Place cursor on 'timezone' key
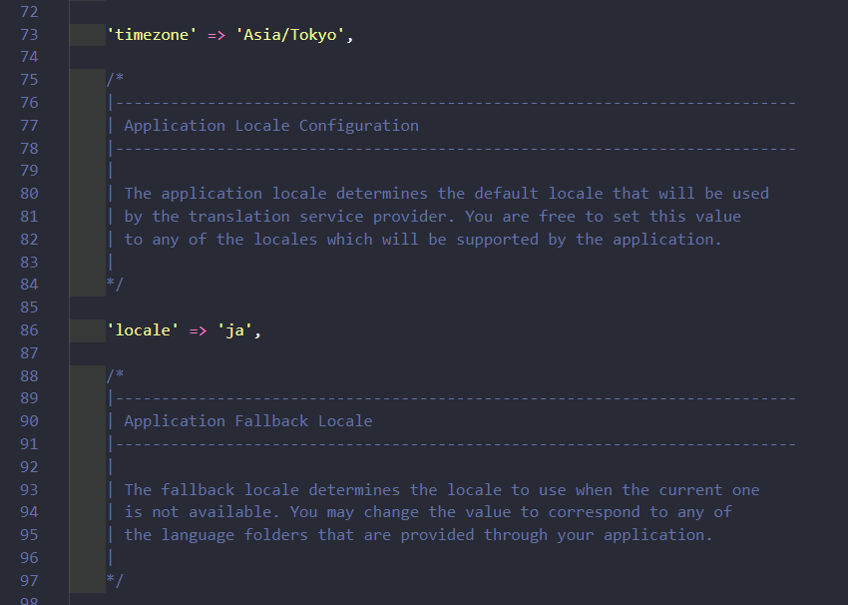This screenshot has height=605, width=848. tap(152, 35)
